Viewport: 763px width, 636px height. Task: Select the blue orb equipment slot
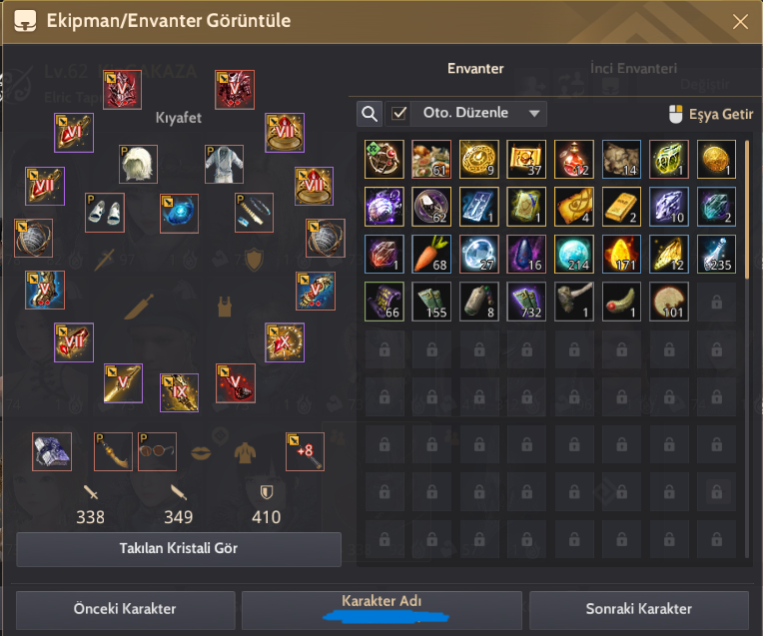click(179, 213)
